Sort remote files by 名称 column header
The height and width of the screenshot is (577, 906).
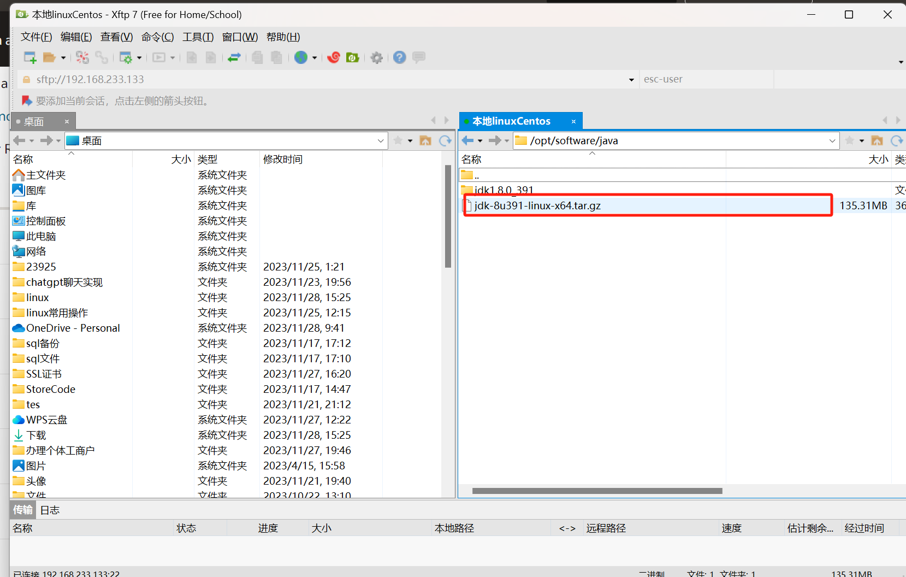point(592,159)
